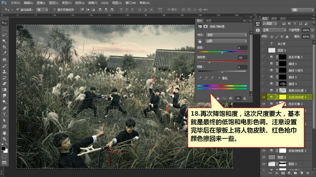Viewport: 316px width, 177px height.
Task: Select the Horizontal Type tool
Action: [4, 114]
